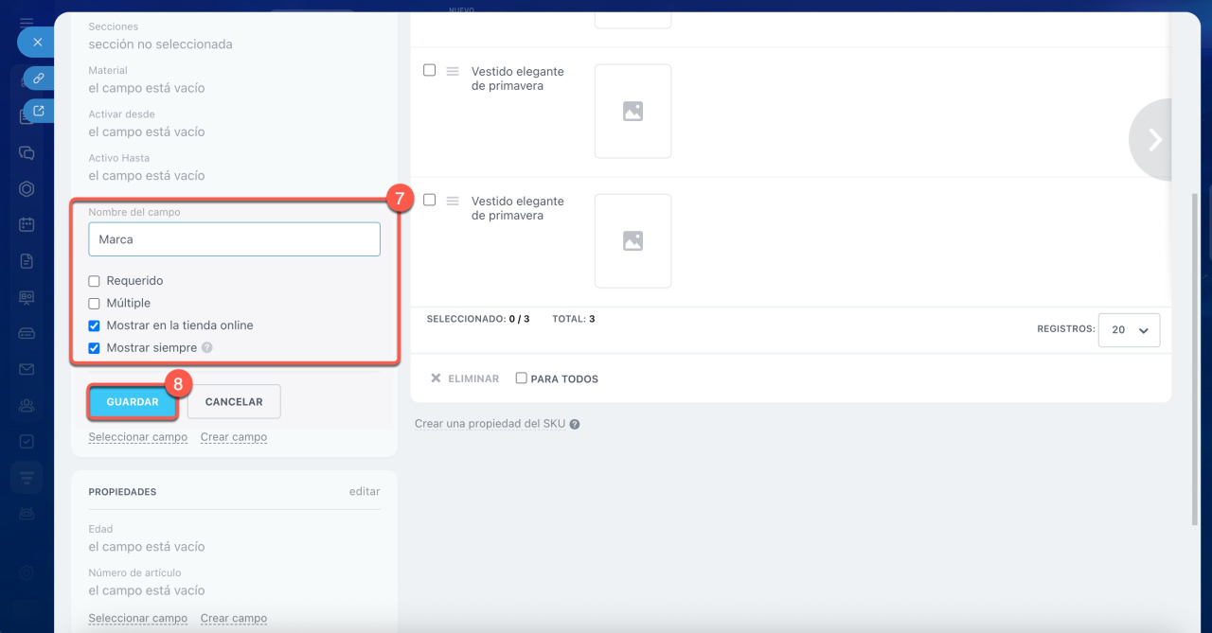Click the next arrow chevron on right
1212x633 pixels.
1154,140
